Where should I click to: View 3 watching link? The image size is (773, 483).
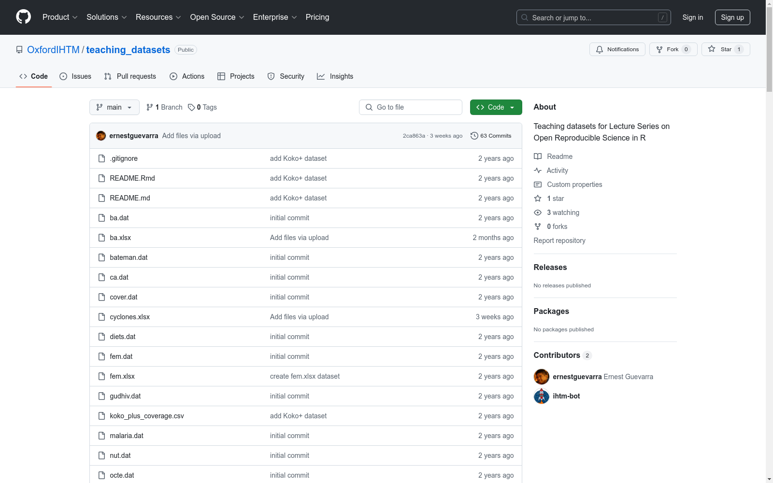[x=557, y=213]
